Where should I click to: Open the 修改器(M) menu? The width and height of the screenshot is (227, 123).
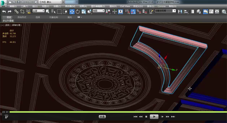pyautogui.click(x=70, y=6)
